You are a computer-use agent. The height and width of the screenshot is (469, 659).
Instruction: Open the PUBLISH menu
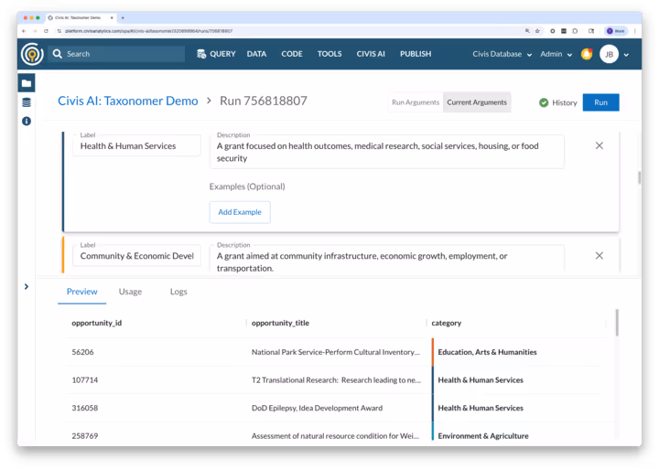point(416,54)
